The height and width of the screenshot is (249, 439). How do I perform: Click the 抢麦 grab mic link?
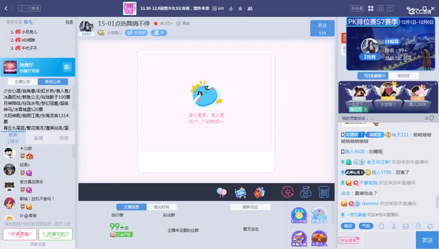pos(69,22)
